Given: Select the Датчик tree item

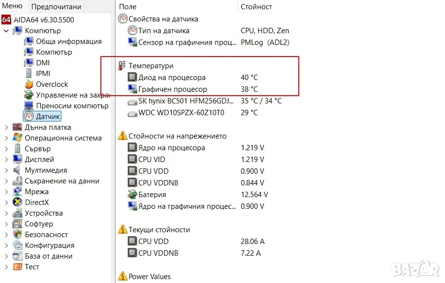Looking at the screenshot, I should 42,116.
